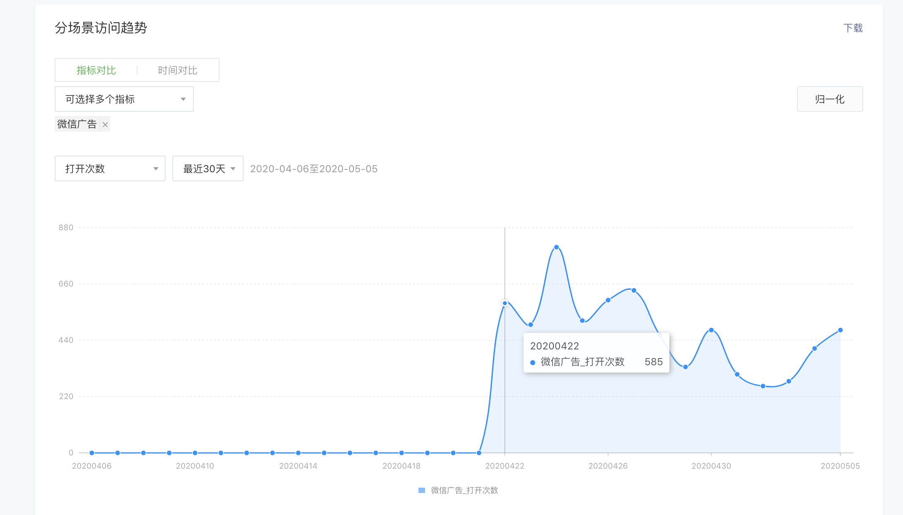This screenshot has width=903, height=515.
Task: Click the 归一化 button
Action: 830,99
